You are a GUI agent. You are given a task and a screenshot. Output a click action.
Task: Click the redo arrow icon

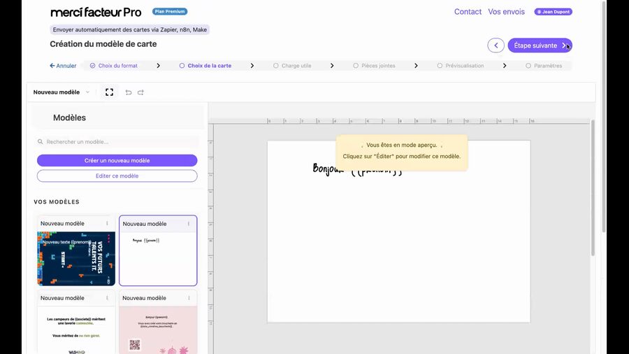[140, 92]
